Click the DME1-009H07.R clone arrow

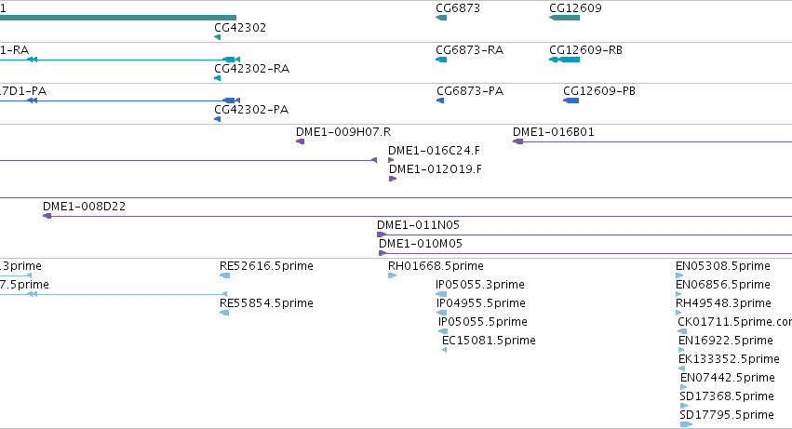(300, 141)
